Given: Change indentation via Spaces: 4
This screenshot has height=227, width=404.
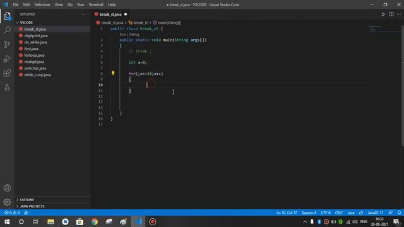Looking at the screenshot, I should (x=309, y=213).
